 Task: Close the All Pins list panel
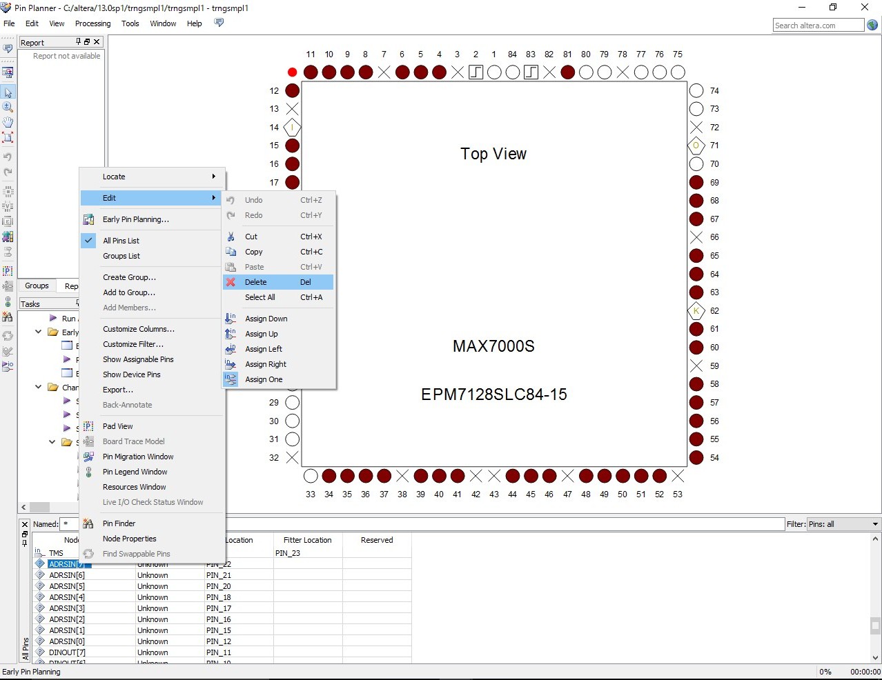click(25, 525)
